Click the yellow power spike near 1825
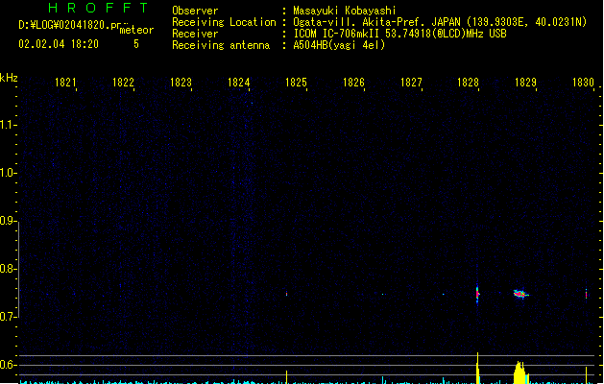 (286, 377)
